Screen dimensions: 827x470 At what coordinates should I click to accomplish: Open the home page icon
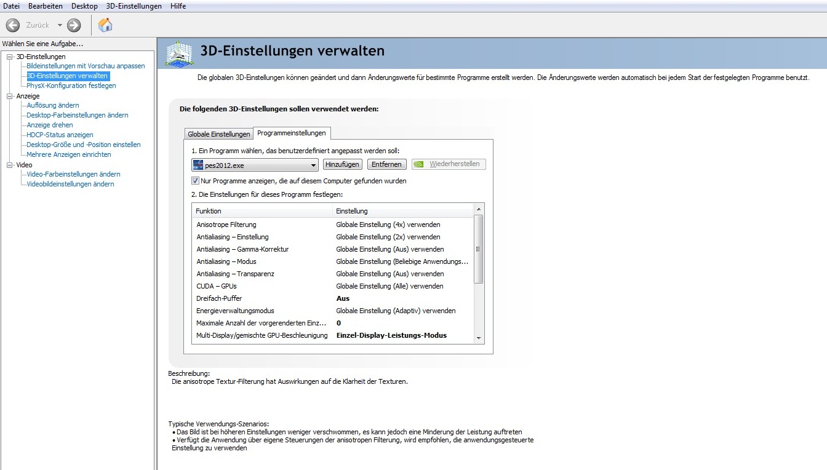click(x=105, y=25)
